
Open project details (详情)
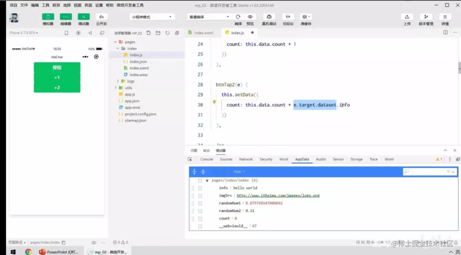[445, 17]
